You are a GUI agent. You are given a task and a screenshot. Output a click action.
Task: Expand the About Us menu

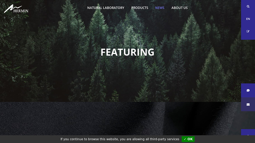coord(179,8)
